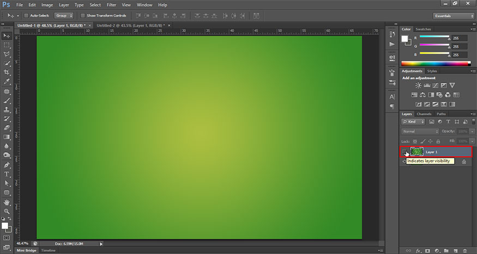Switch to the Styles tab
This screenshot has width=477, height=254.
(x=432, y=71)
